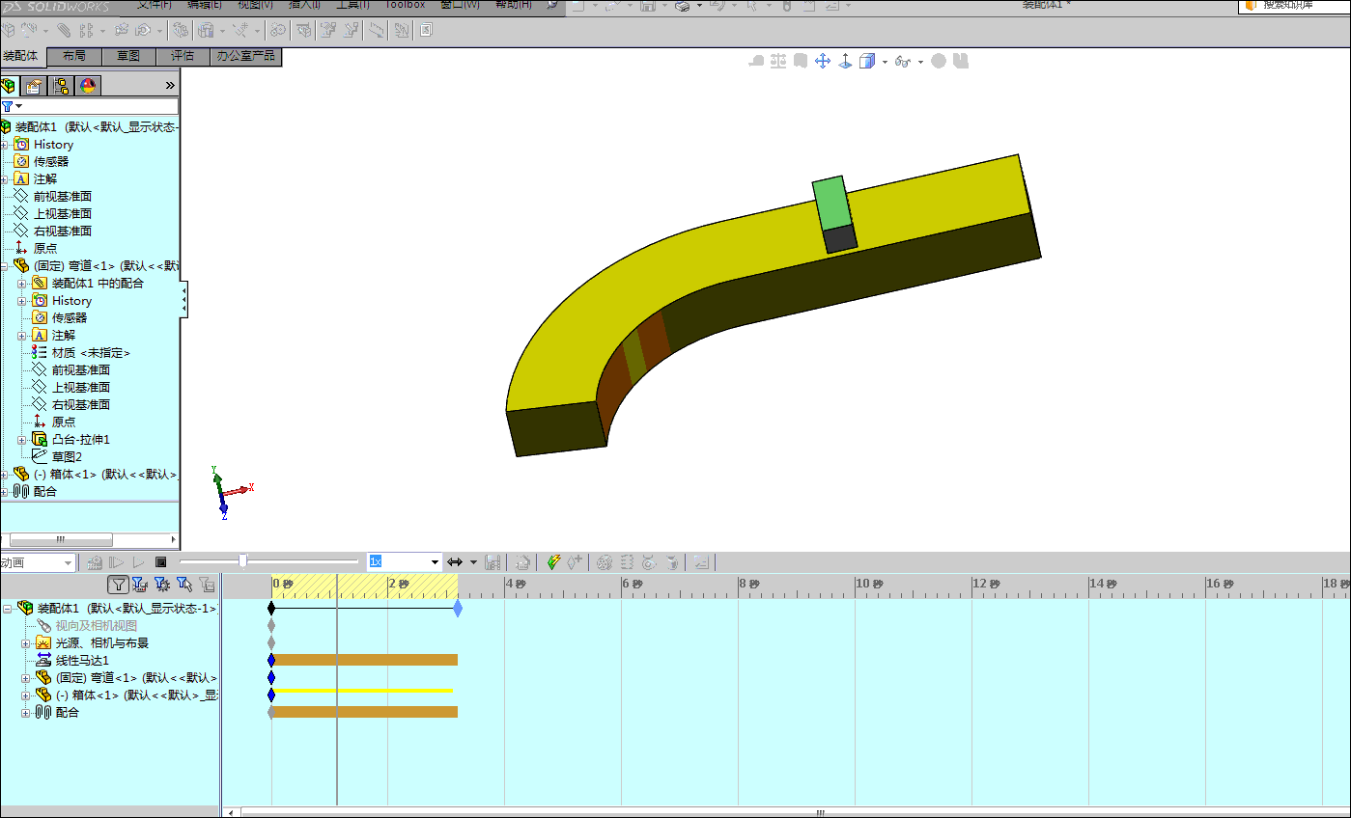Screen dimensions: 1351x818
Task: Toggle the No Filter motion tree button
Action: (118, 584)
